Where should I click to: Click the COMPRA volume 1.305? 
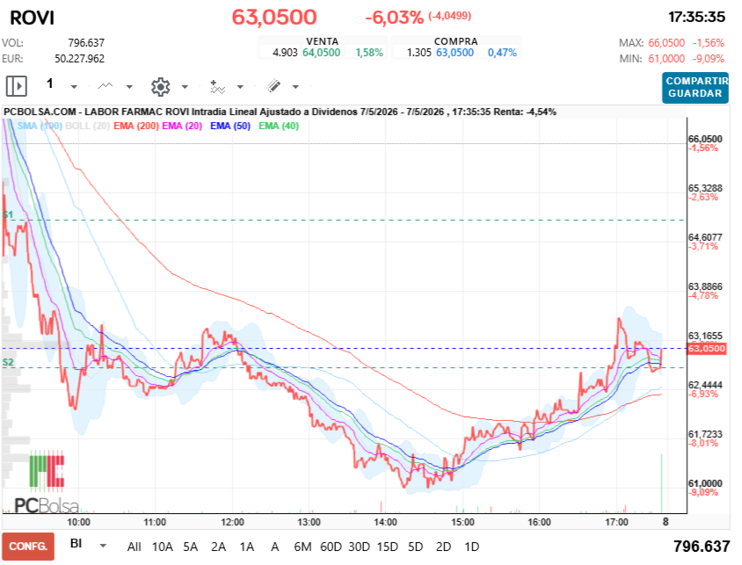click(418, 53)
